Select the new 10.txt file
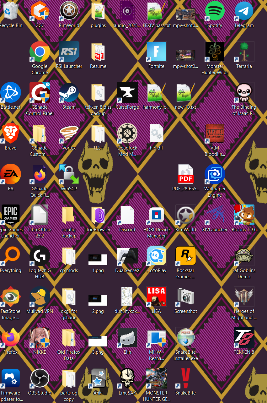Screen dimensions: 267x403 (186, 93)
